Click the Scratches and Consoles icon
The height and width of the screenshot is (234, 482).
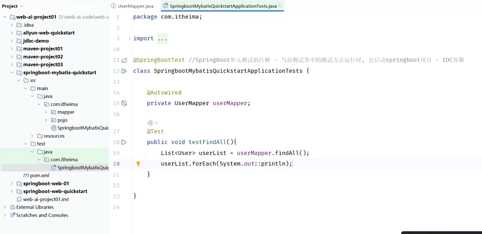(13, 215)
